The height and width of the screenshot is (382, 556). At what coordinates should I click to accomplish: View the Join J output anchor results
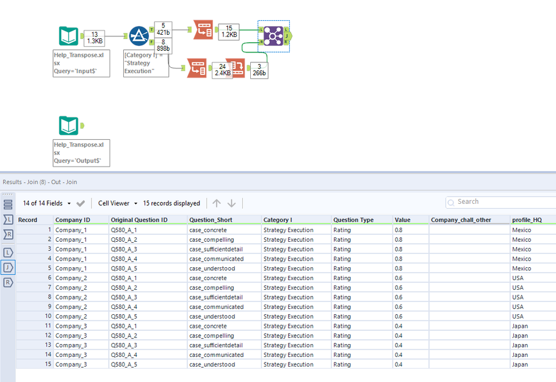click(x=8, y=267)
